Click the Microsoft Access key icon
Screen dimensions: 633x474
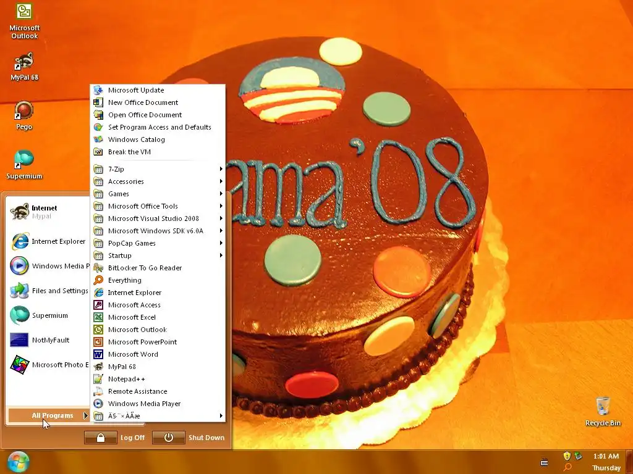coord(98,305)
